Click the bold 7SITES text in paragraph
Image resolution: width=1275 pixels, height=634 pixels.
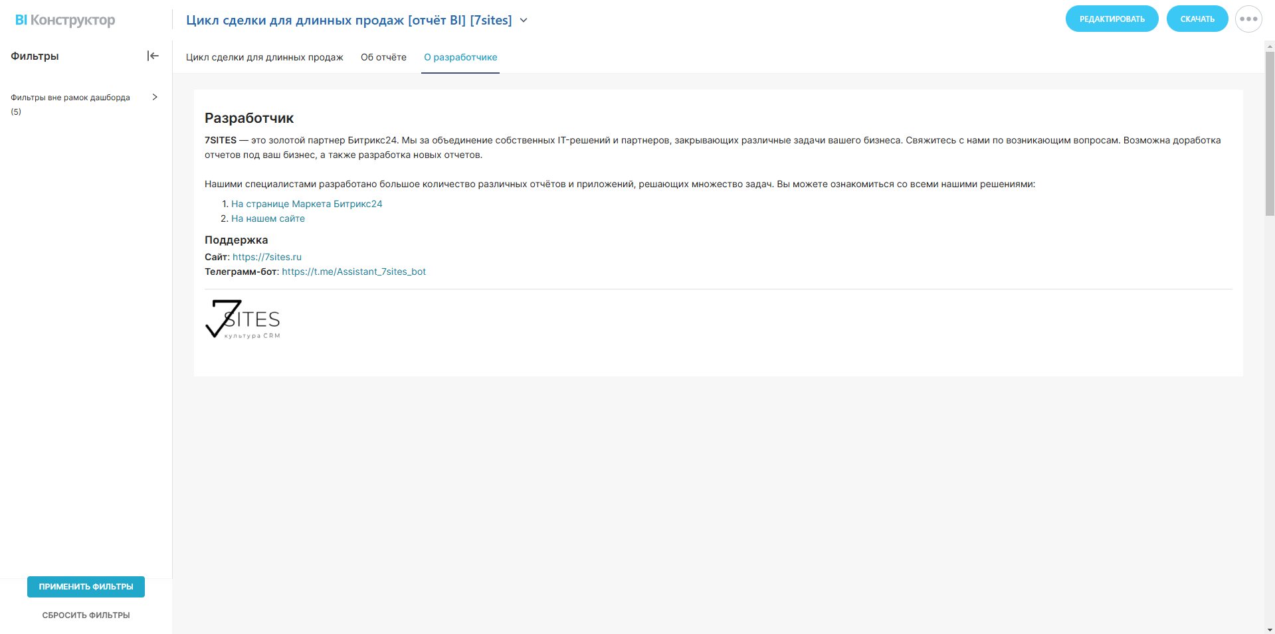pos(221,140)
